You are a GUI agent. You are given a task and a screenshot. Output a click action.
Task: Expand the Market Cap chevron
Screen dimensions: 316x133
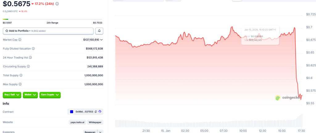pyautogui.click(x=102, y=40)
